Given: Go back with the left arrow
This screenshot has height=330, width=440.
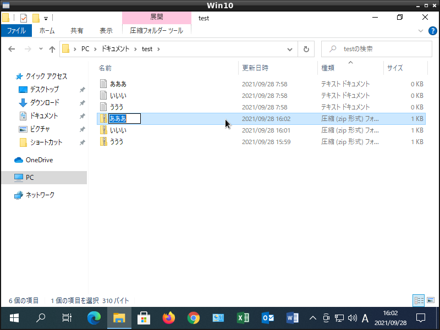Looking at the screenshot, I should coord(12,49).
